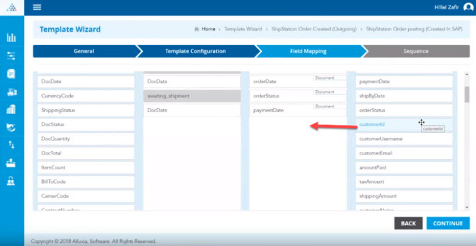Open the Sequence wizard step
The height and width of the screenshot is (246, 476).
(x=416, y=51)
